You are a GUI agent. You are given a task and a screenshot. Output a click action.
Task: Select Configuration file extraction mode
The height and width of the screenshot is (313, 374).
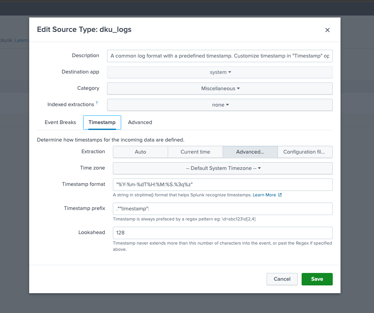point(305,152)
